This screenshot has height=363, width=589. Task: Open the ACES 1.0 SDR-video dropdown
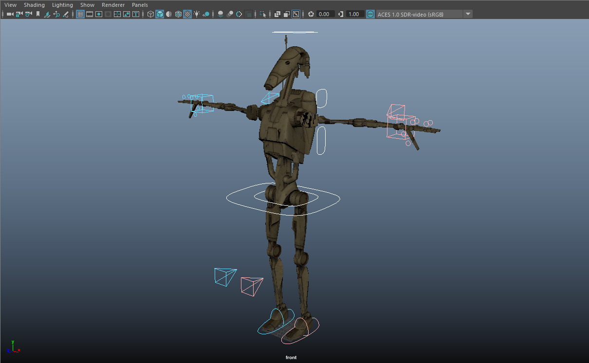click(x=424, y=14)
